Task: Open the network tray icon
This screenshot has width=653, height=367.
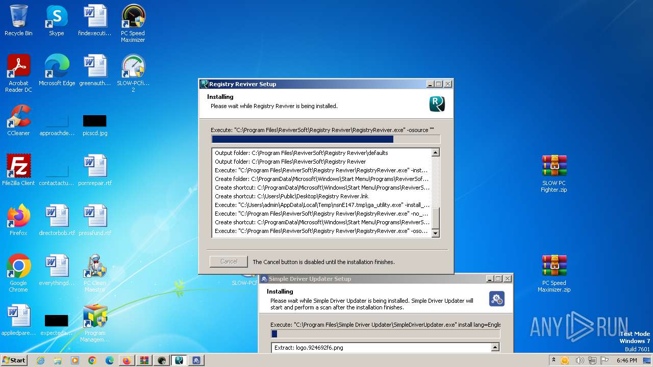Action: (x=593, y=360)
